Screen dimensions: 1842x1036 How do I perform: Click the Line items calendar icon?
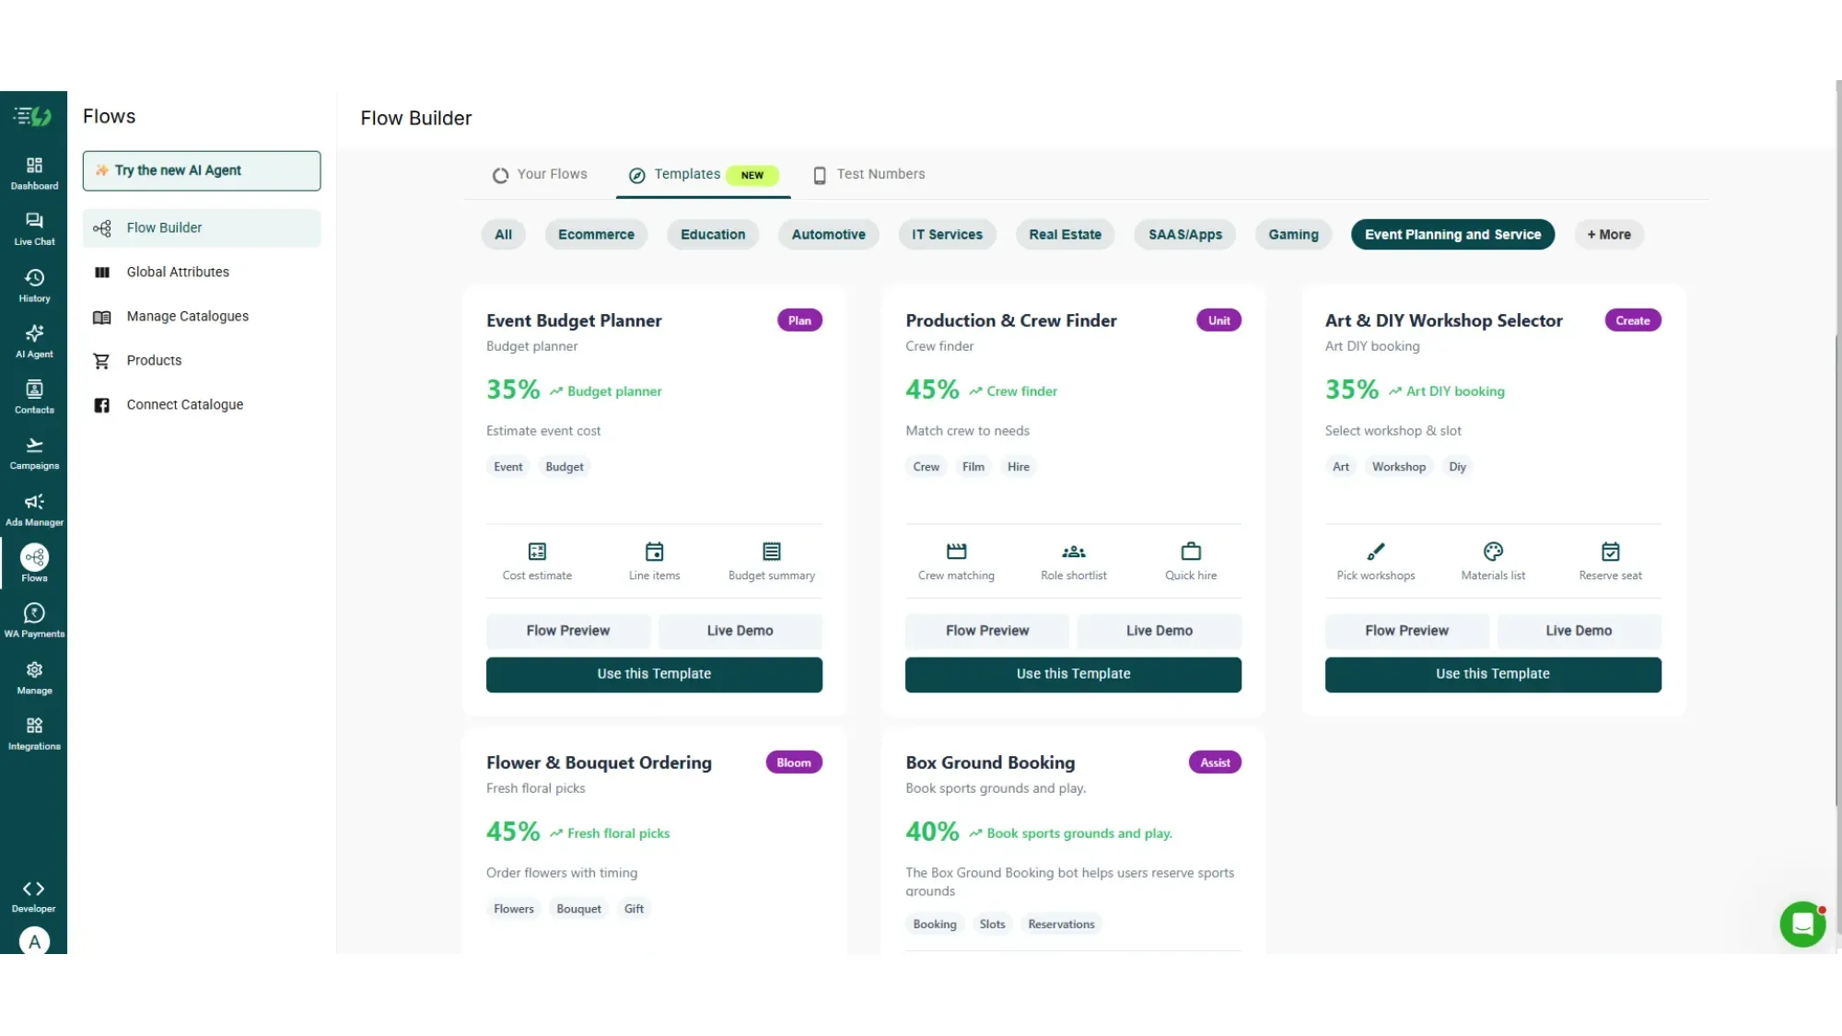[654, 552]
